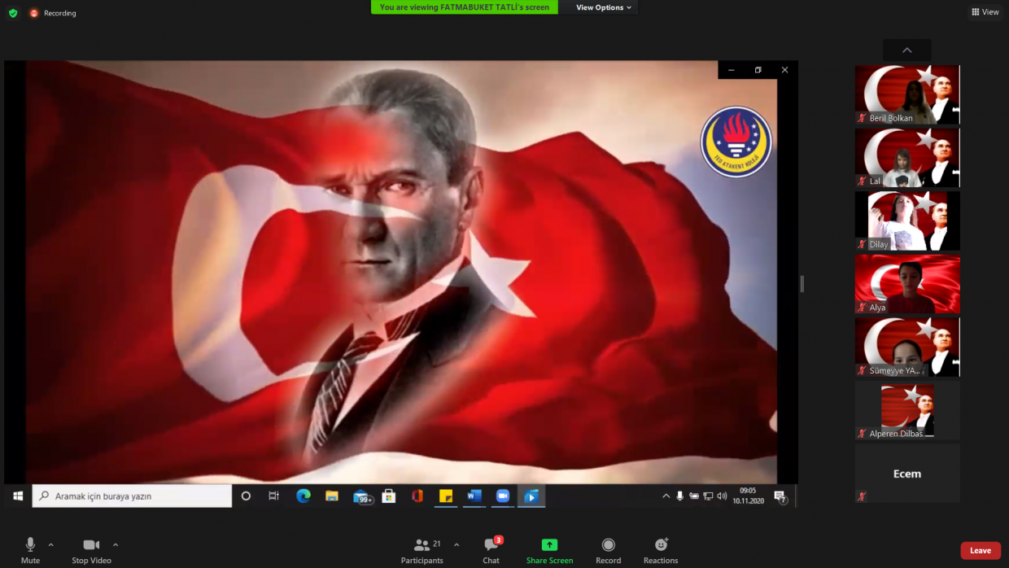Screen dimensions: 1009x568
Task: Click tray network icon
Action: click(x=708, y=496)
